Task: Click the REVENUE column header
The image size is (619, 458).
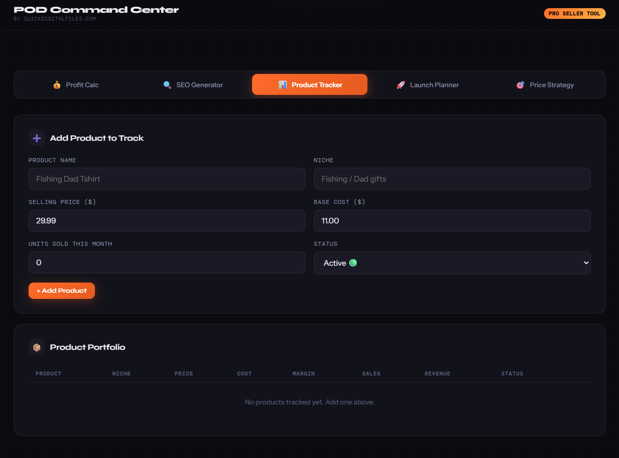Action: tap(437, 374)
